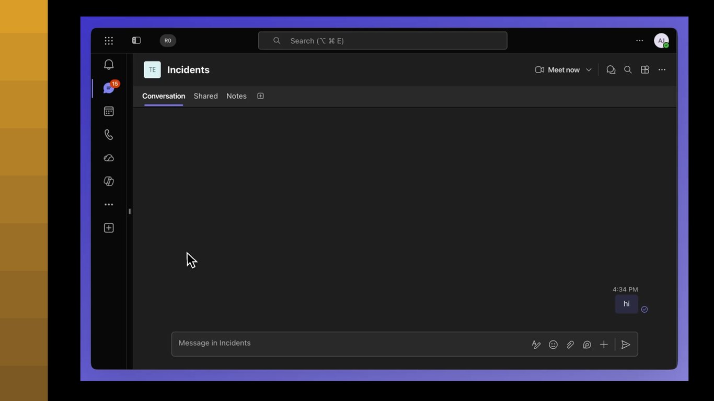Screen dimensions: 714x401
Task: Click the RO account badge
Action: coord(168,41)
